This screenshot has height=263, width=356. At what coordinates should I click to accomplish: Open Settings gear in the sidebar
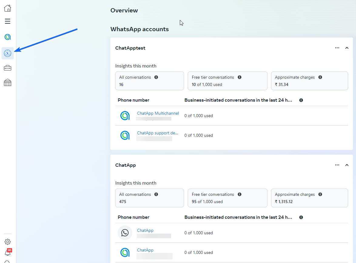click(8, 242)
